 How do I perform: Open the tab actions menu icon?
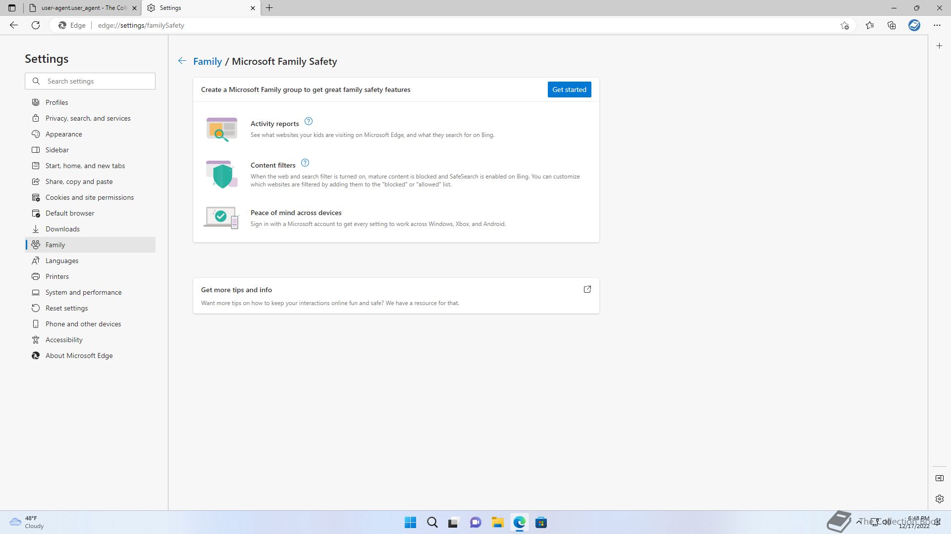[x=12, y=8]
